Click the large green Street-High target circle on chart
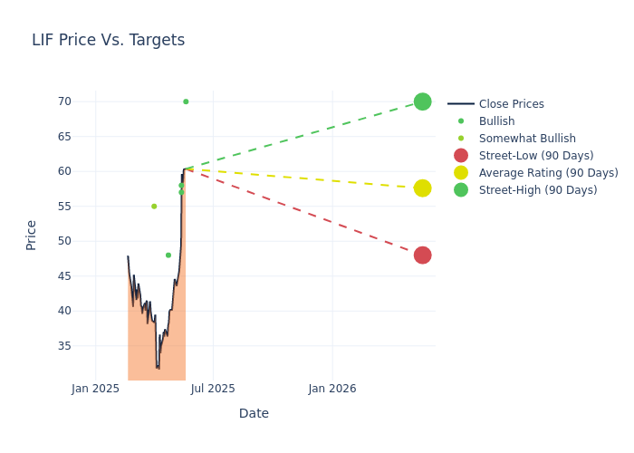This screenshot has width=634, height=453. click(422, 101)
